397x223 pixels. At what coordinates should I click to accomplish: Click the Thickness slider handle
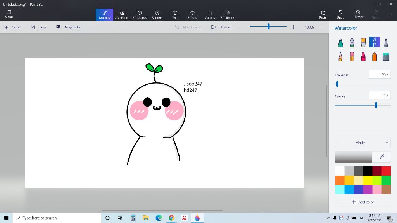[337, 84]
